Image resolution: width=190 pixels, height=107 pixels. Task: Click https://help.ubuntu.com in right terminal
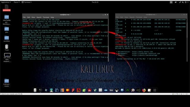point(142,52)
